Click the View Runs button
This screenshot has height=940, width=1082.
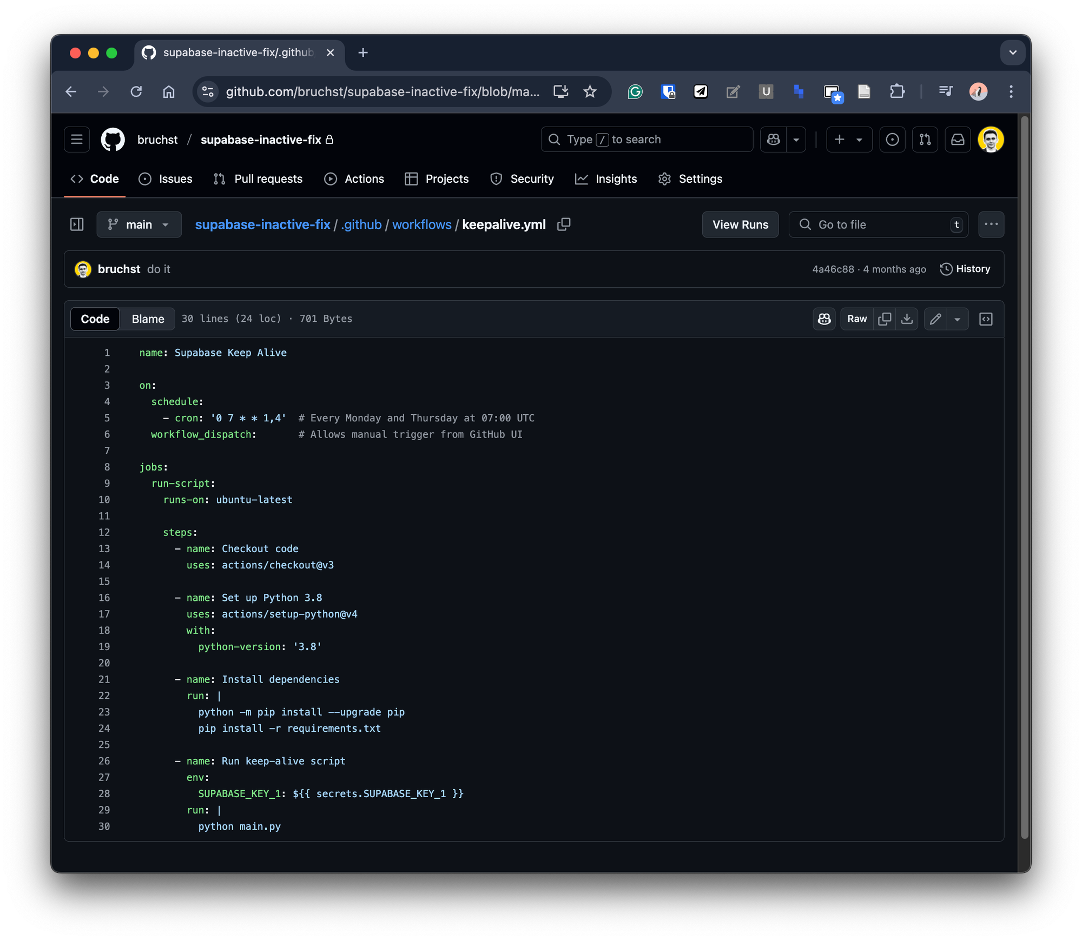tap(740, 224)
